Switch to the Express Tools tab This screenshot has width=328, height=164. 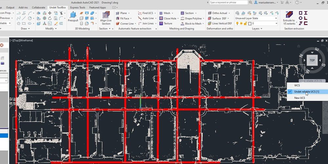77,7
